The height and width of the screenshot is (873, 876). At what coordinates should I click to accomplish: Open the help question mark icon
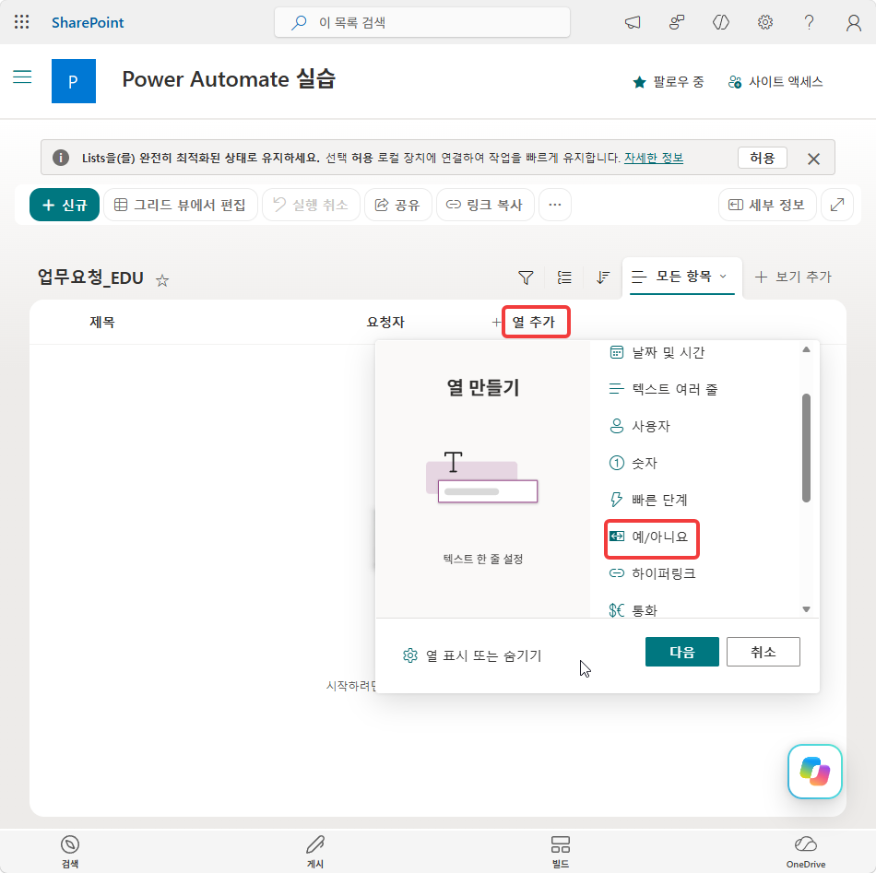coord(809,22)
